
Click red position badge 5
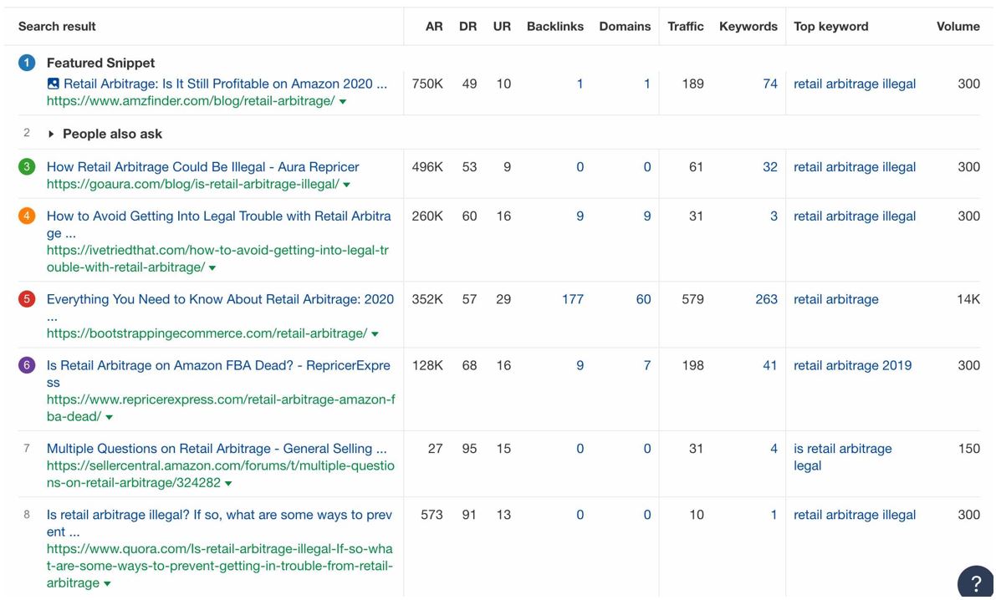tap(27, 299)
